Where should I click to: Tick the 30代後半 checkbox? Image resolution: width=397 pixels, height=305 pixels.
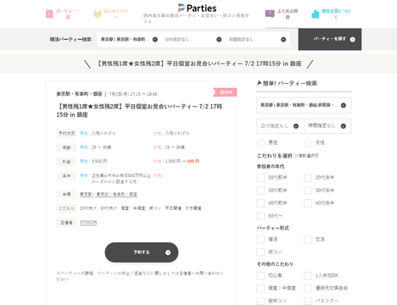point(308,191)
